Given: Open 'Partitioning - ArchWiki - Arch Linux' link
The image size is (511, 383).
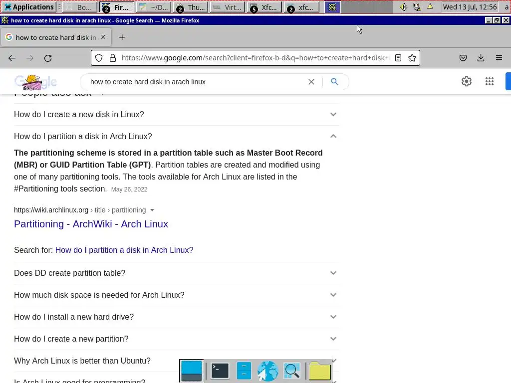Looking at the screenshot, I should tap(91, 224).
